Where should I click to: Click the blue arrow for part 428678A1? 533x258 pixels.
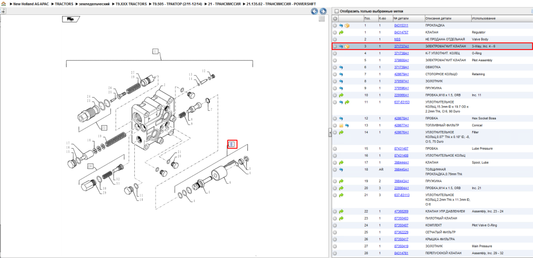tap(341, 118)
